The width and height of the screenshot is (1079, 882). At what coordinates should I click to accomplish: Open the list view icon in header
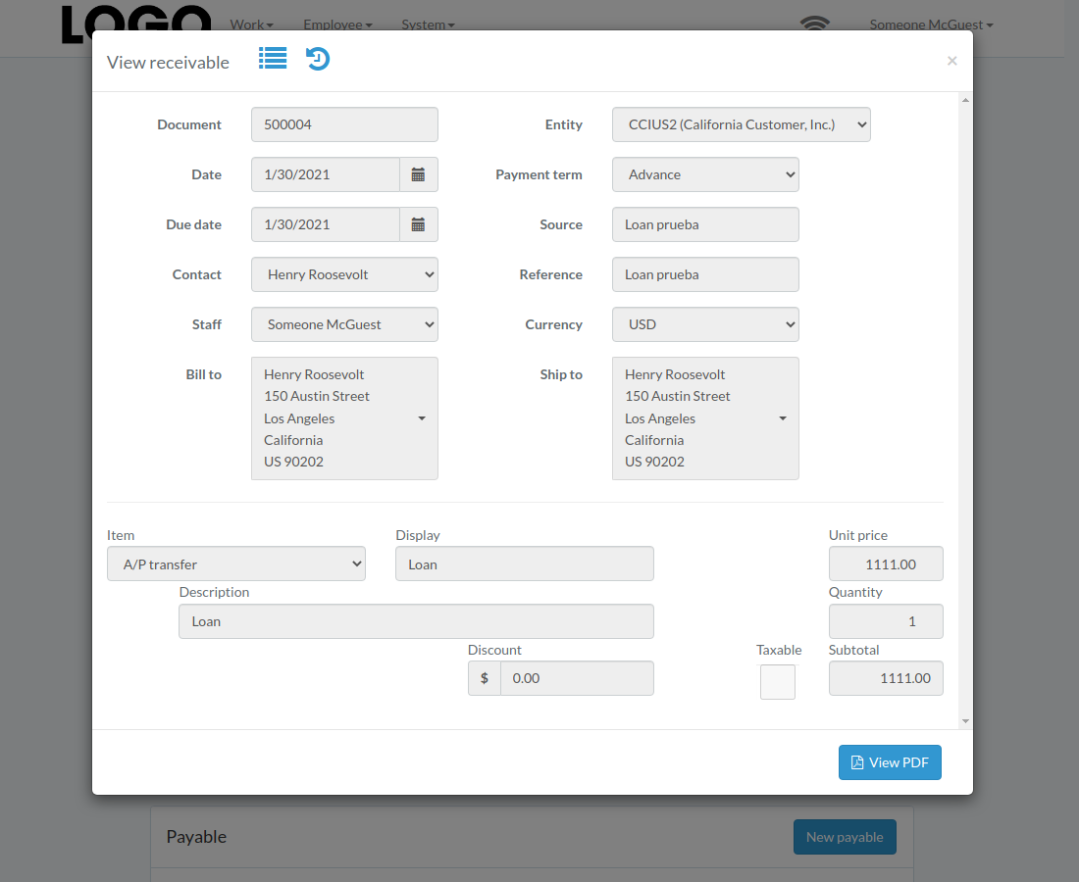[x=273, y=59]
